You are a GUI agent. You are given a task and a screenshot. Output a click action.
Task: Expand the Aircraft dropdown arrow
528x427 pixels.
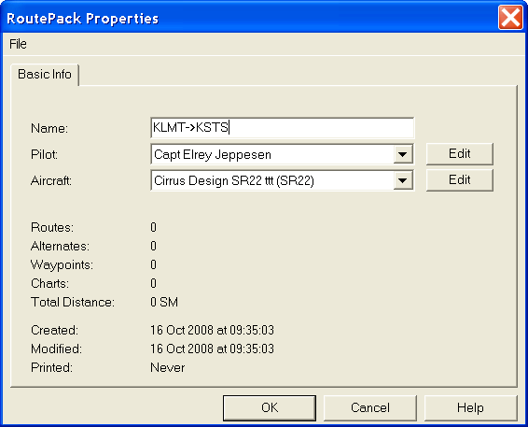pos(403,180)
